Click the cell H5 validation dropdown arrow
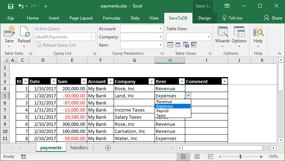The width and height of the screenshot is (285, 161). pyautogui.click(x=188, y=96)
